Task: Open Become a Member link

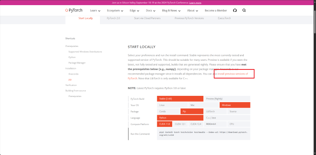Action: (216, 11)
